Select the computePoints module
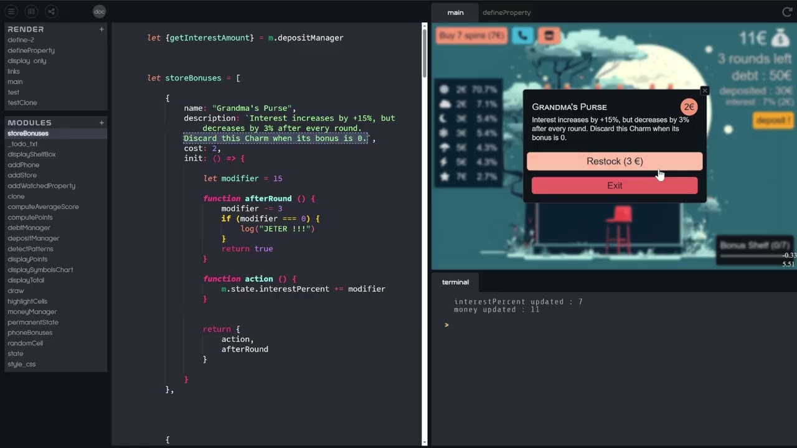Viewport: 797px width, 448px height. (30, 217)
